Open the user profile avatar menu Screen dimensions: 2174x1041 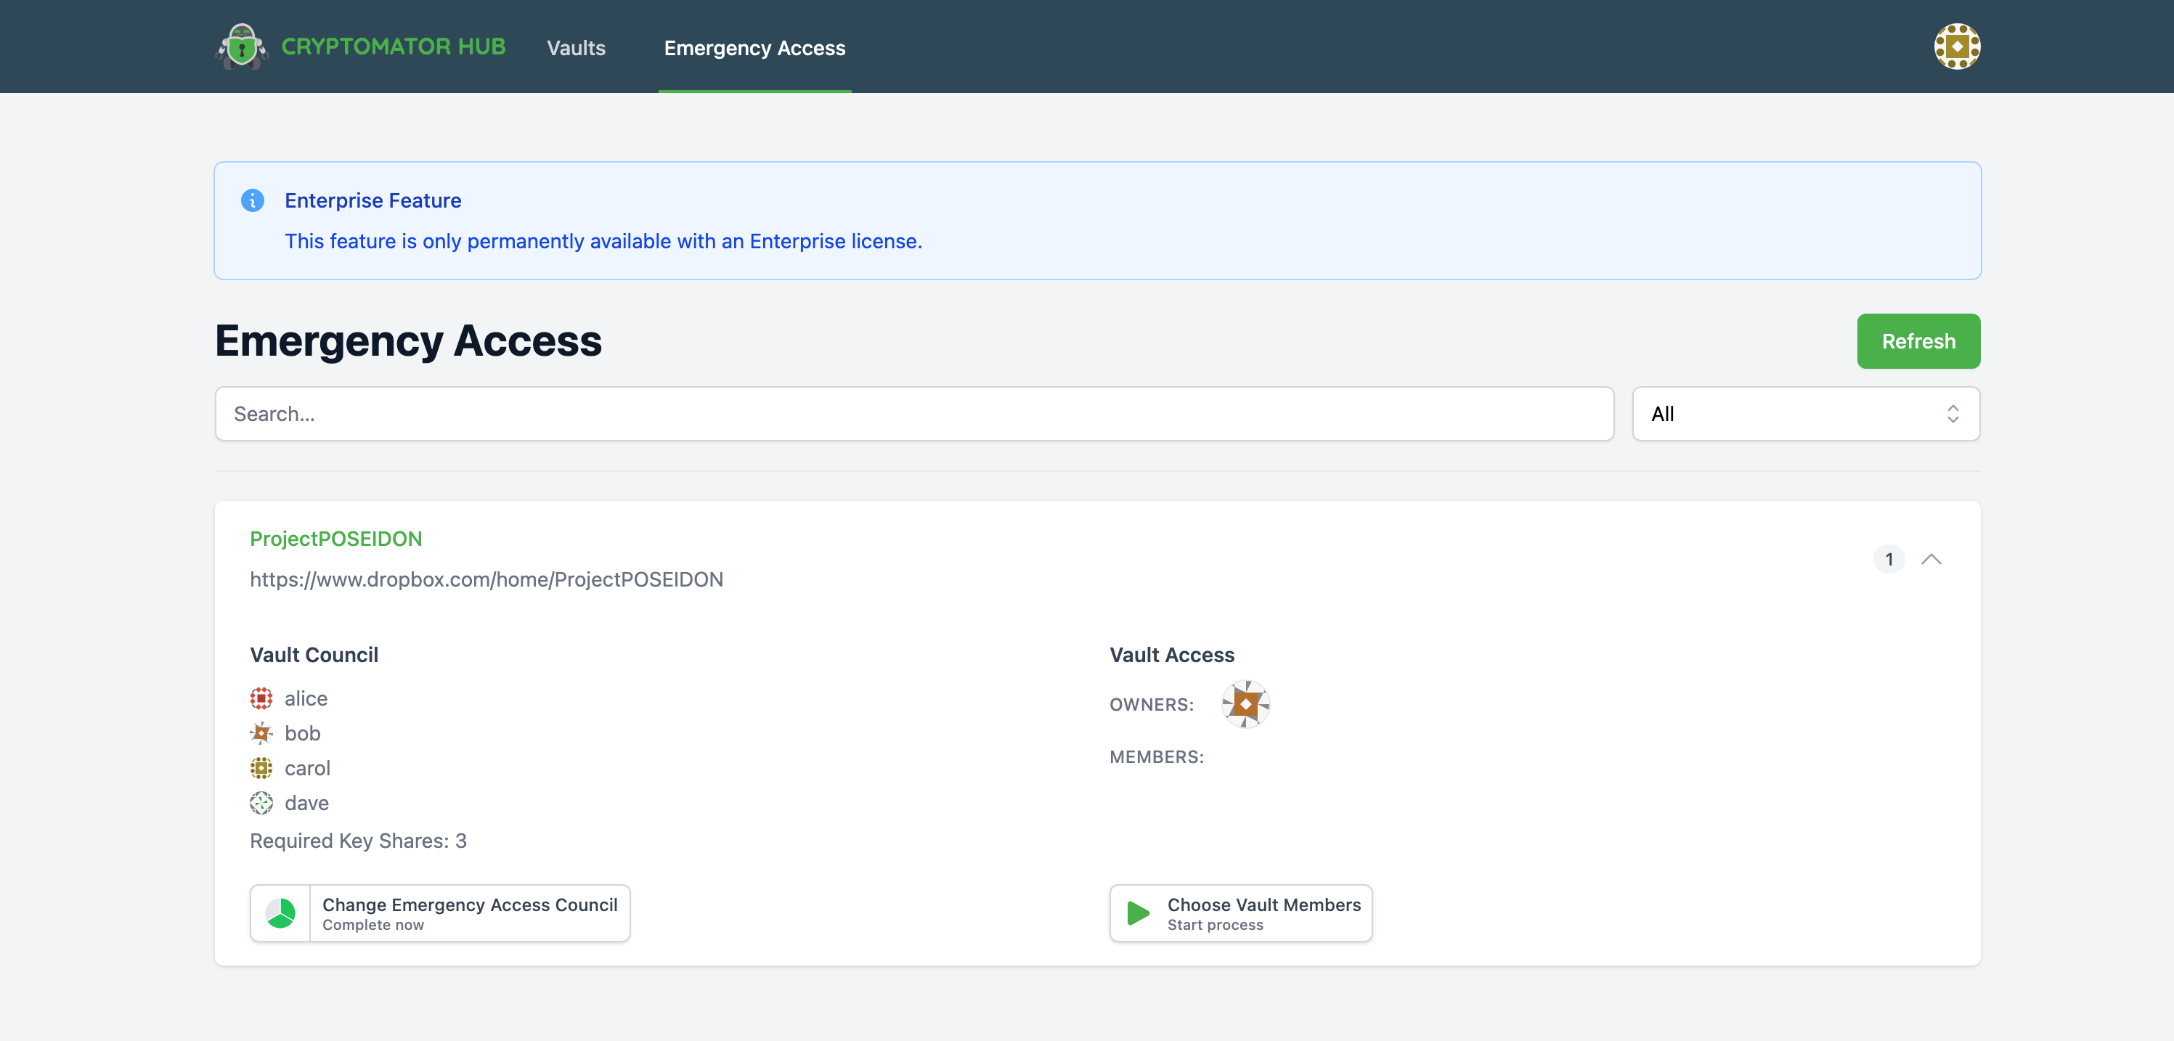coord(1956,46)
